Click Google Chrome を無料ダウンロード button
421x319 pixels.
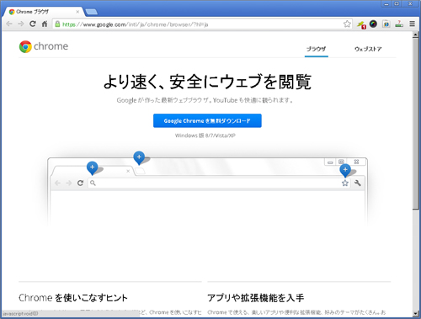207,120
